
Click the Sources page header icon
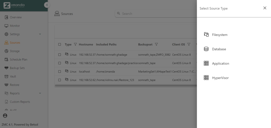coord(57,14)
